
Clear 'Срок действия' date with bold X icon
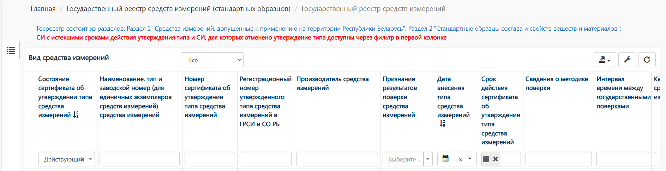coord(496,159)
